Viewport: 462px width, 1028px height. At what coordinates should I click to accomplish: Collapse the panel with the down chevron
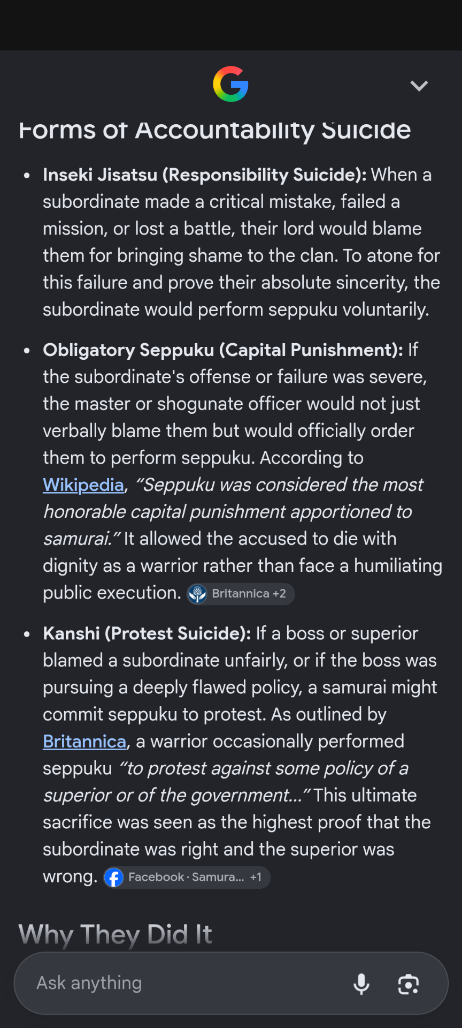coord(419,86)
